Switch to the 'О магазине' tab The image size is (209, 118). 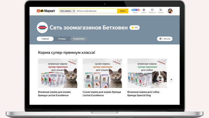79,39
